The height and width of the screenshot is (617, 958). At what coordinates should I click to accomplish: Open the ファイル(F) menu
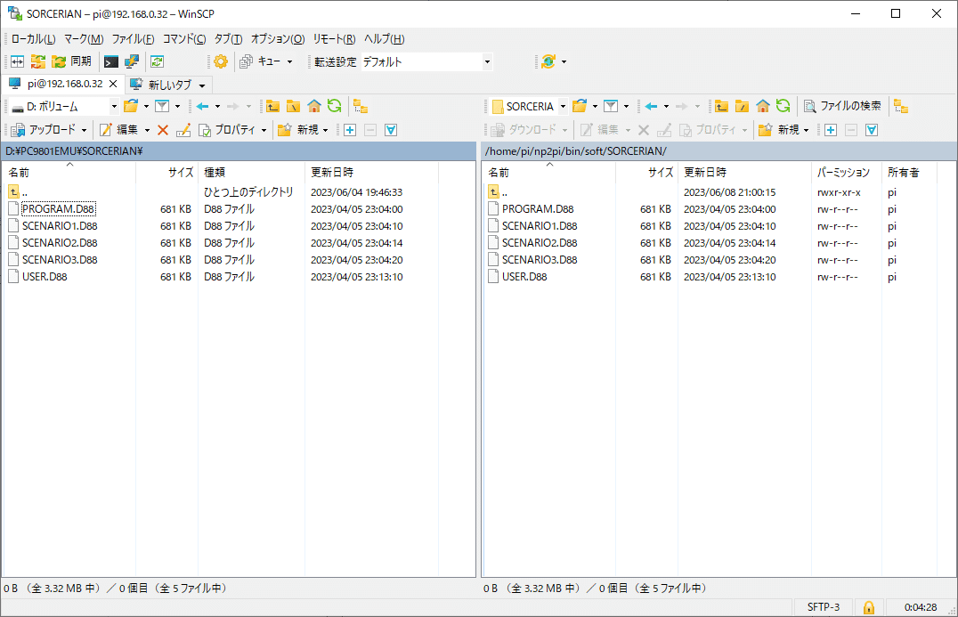coord(133,39)
